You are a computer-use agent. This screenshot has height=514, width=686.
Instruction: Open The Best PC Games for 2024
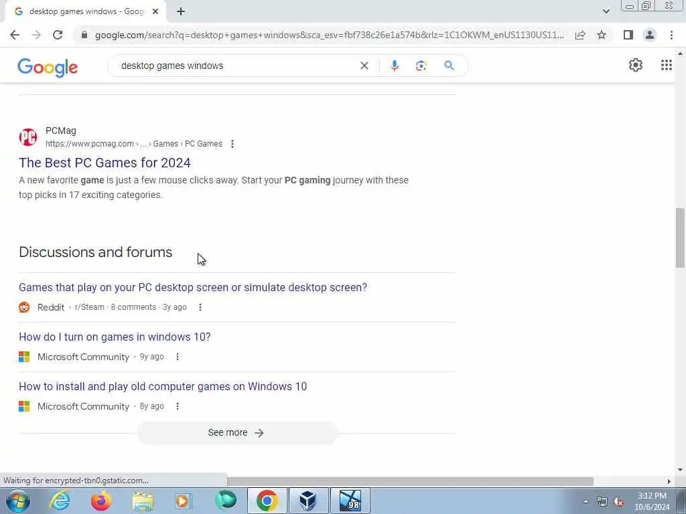coord(105,163)
